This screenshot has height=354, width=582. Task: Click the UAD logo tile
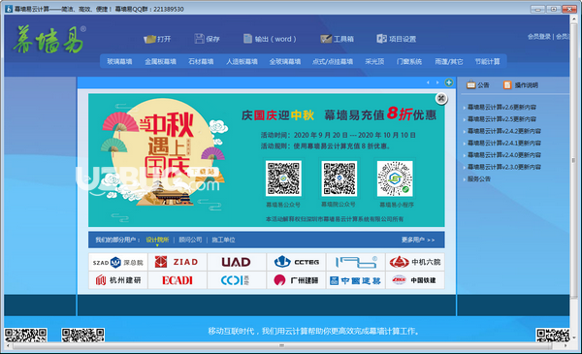[x=237, y=262]
